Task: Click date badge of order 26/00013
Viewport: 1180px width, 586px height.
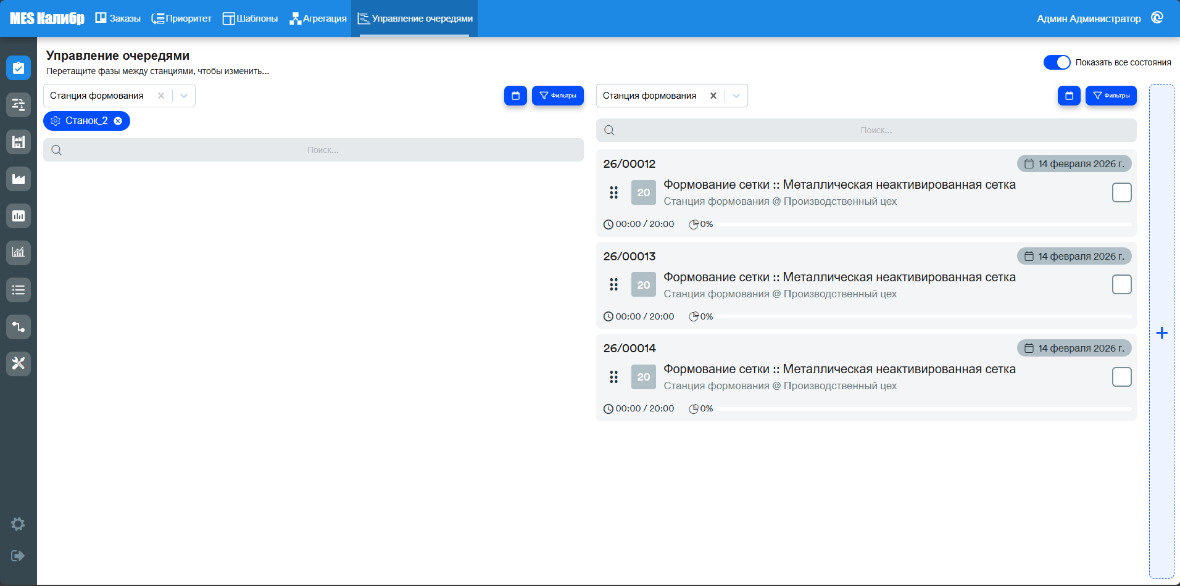Action: (x=1074, y=256)
